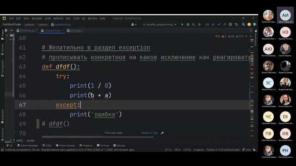Stop the running process

[199, 24]
